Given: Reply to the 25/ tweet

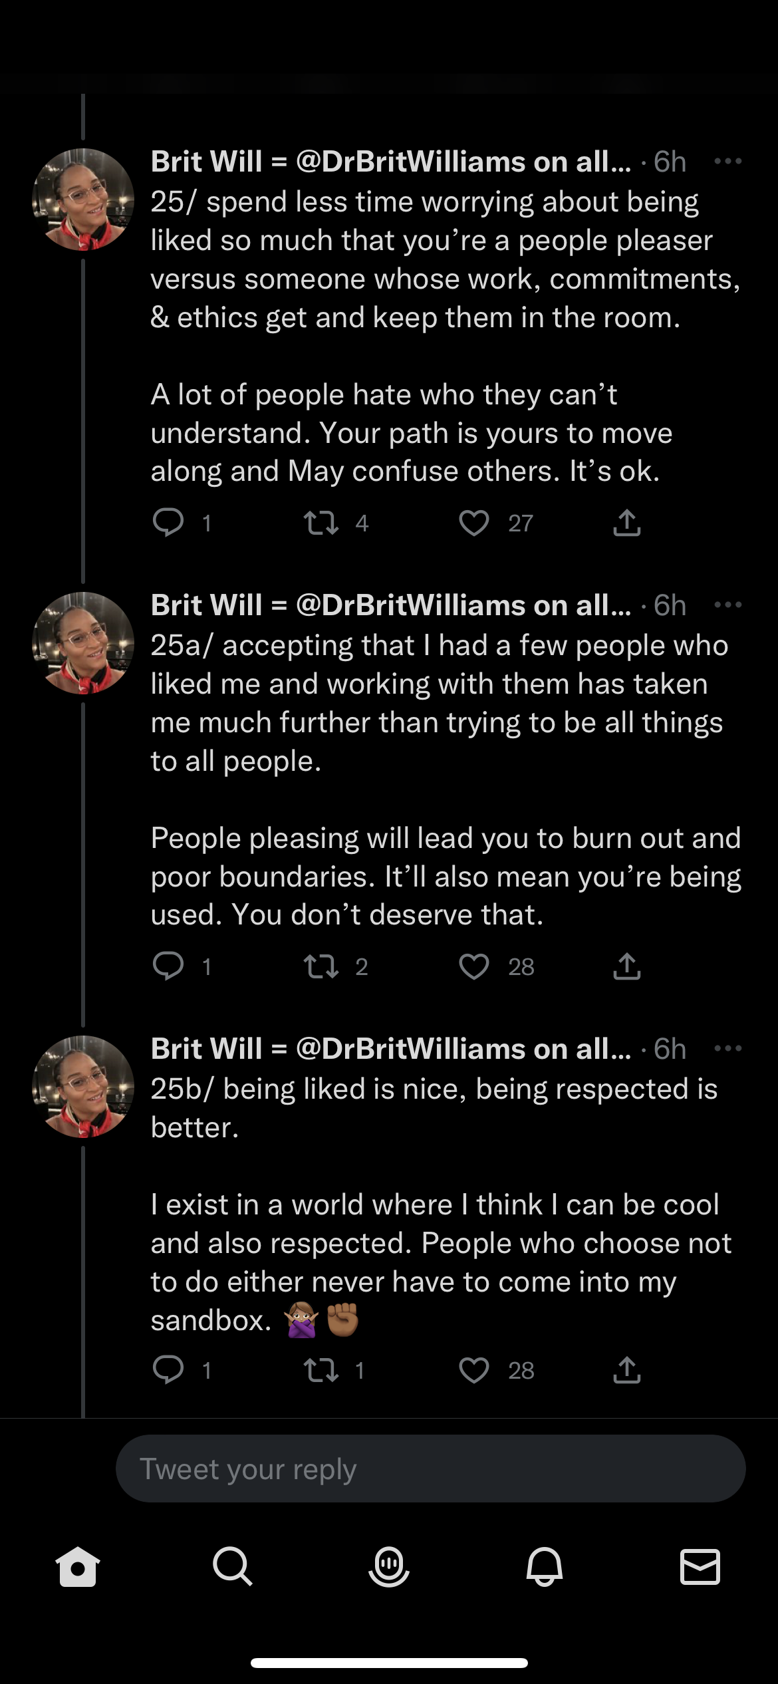Looking at the screenshot, I should tap(168, 523).
